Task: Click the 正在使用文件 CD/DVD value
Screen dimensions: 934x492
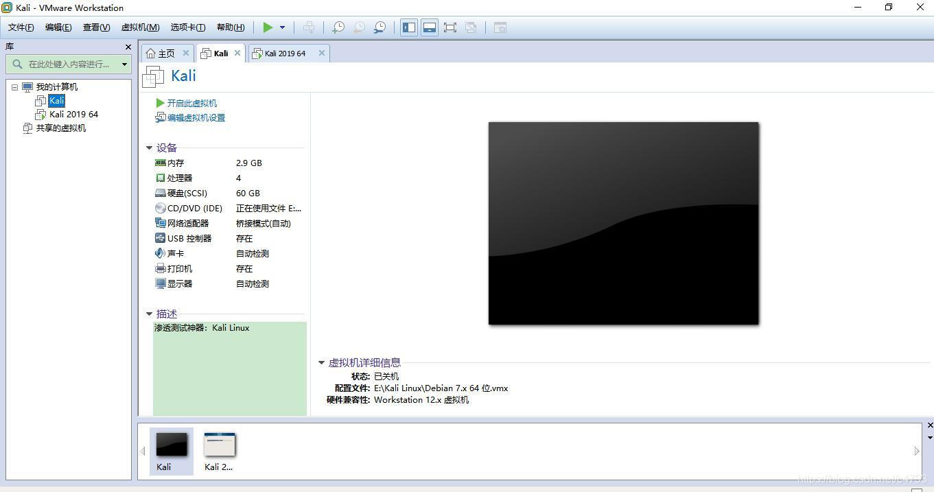Action: (x=268, y=209)
